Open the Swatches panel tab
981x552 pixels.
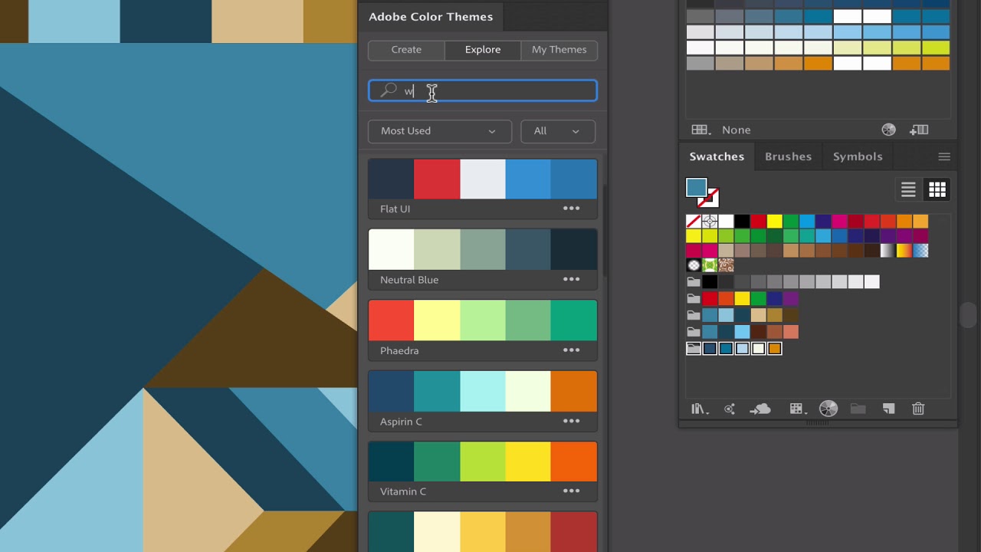[x=717, y=156]
